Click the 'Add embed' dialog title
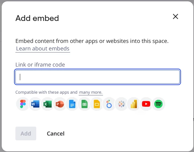 37,18
